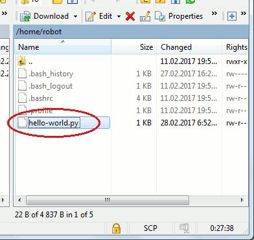
Task: Select the .profile file
Action: (x=41, y=111)
